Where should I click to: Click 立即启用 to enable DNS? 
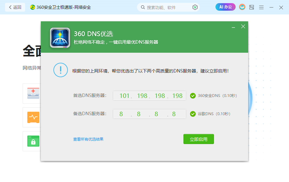pos(199,139)
